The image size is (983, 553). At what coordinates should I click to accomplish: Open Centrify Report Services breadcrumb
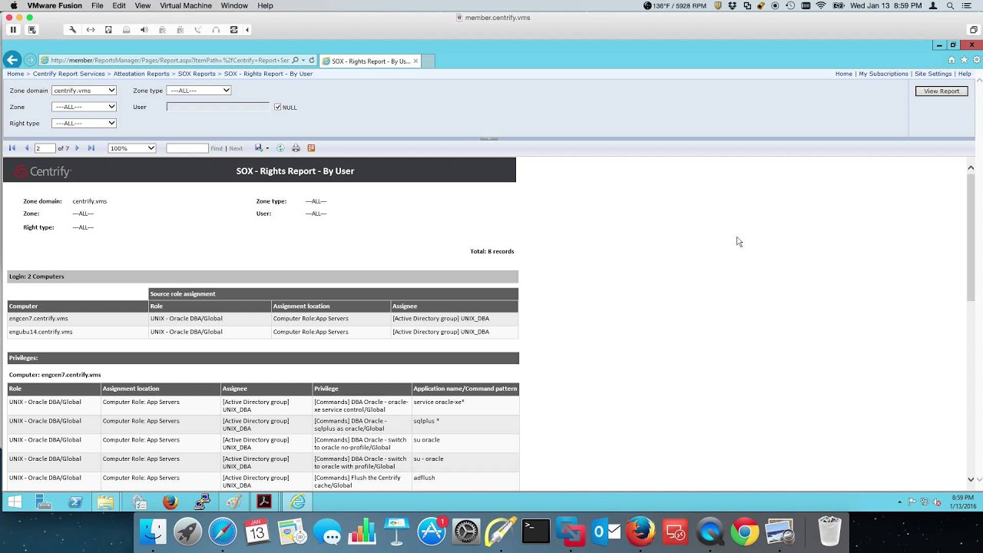(69, 74)
